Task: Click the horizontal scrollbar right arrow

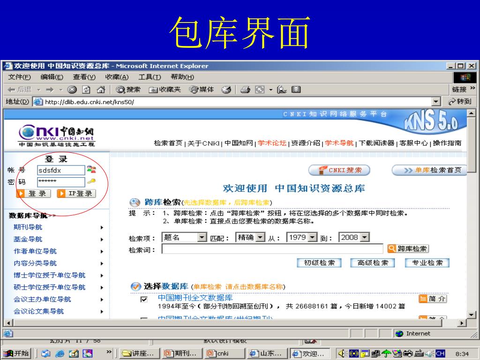Action: pos(462,322)
